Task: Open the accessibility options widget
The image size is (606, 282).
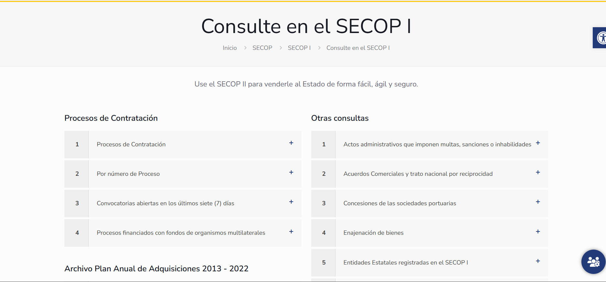Action: tap(600, 38)
